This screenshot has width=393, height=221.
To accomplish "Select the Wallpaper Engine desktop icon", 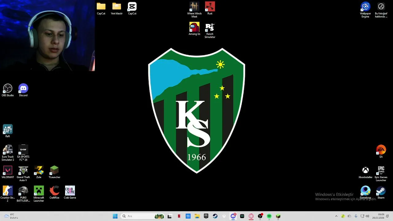I will (365, 10).
